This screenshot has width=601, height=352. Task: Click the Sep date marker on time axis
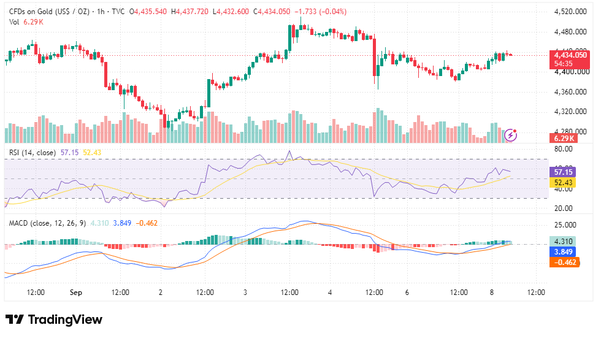pos(76,292)
